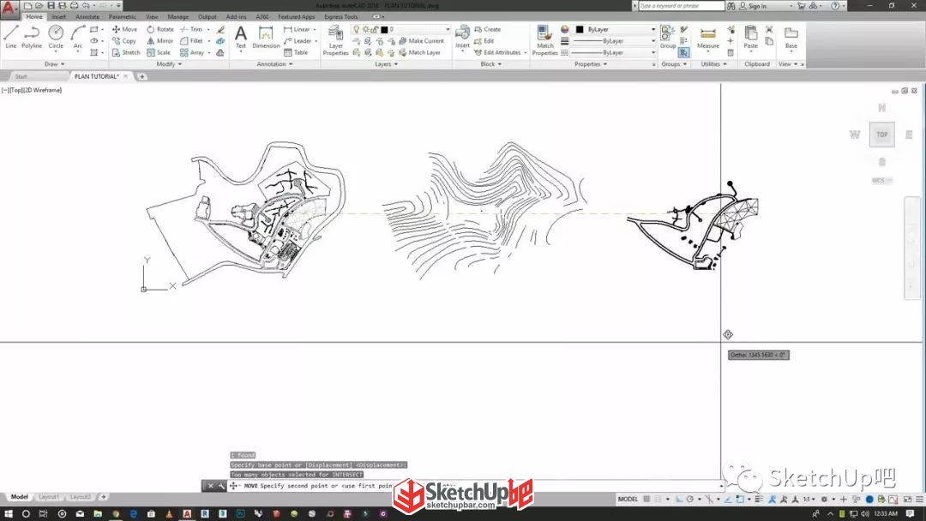This screenshot has width=926, height=521.
Task: Activate the Arc tool
Action: point(77,37)
